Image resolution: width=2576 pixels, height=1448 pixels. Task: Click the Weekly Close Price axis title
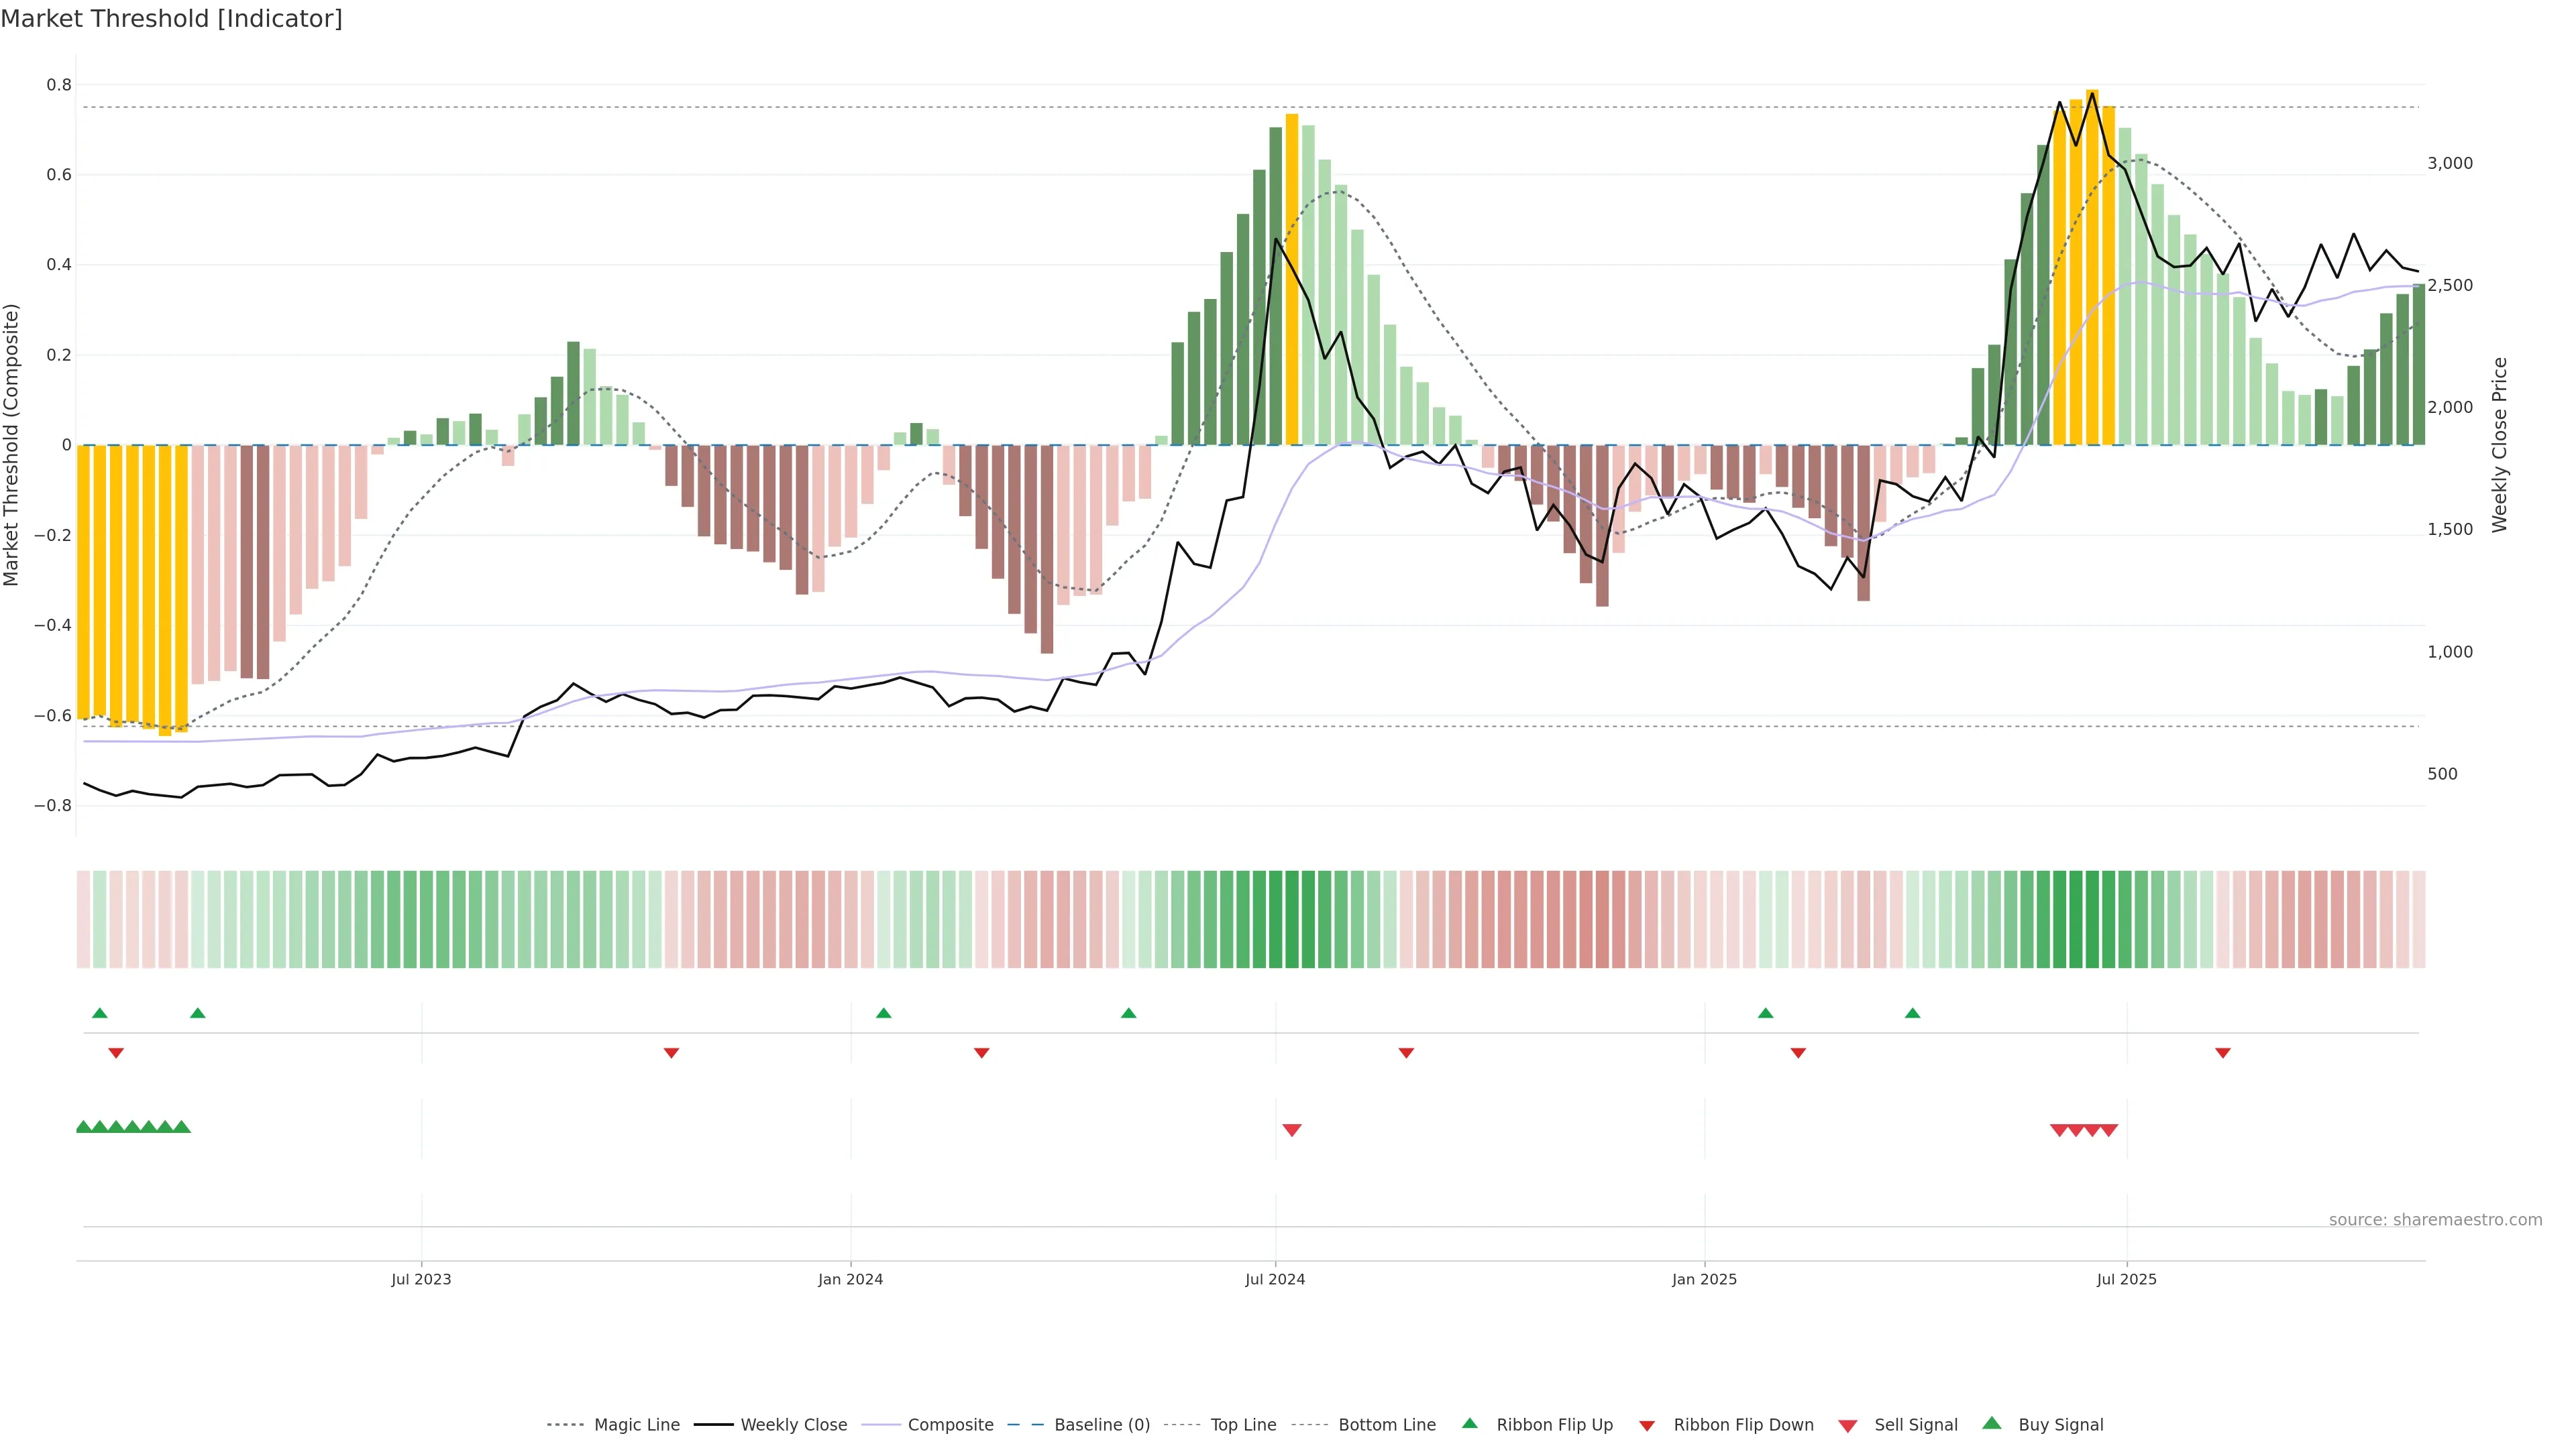2500,444
